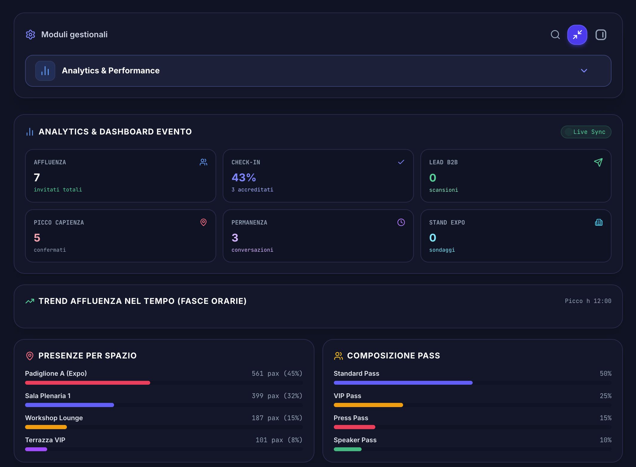This screenshot has height=467, width=636.
Task: Click the purple Terrazza VIP progress bar
Action: (x=36, y=449)
